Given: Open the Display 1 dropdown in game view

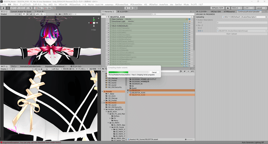Looking at the screenshot, I should coord(5,69).
